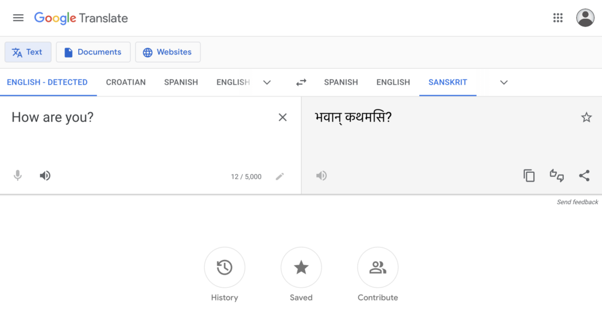Screen dimensions: 602x314
Task: Swap source and target languages
Action: point(301,82)
